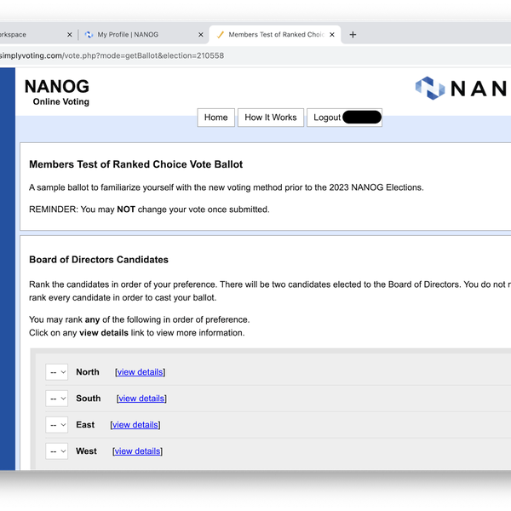Screen dimensions: 511x511
Task: Switch to the My Profile | NANOG tab
Action: pos(143,35)
